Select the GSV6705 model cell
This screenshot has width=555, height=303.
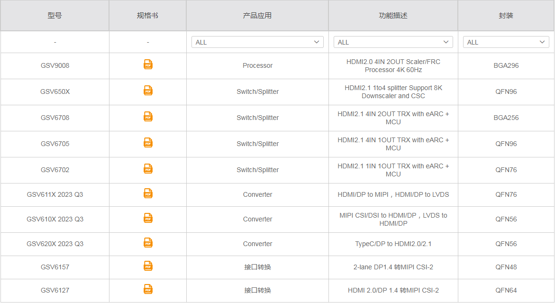(x=55, y=144)
